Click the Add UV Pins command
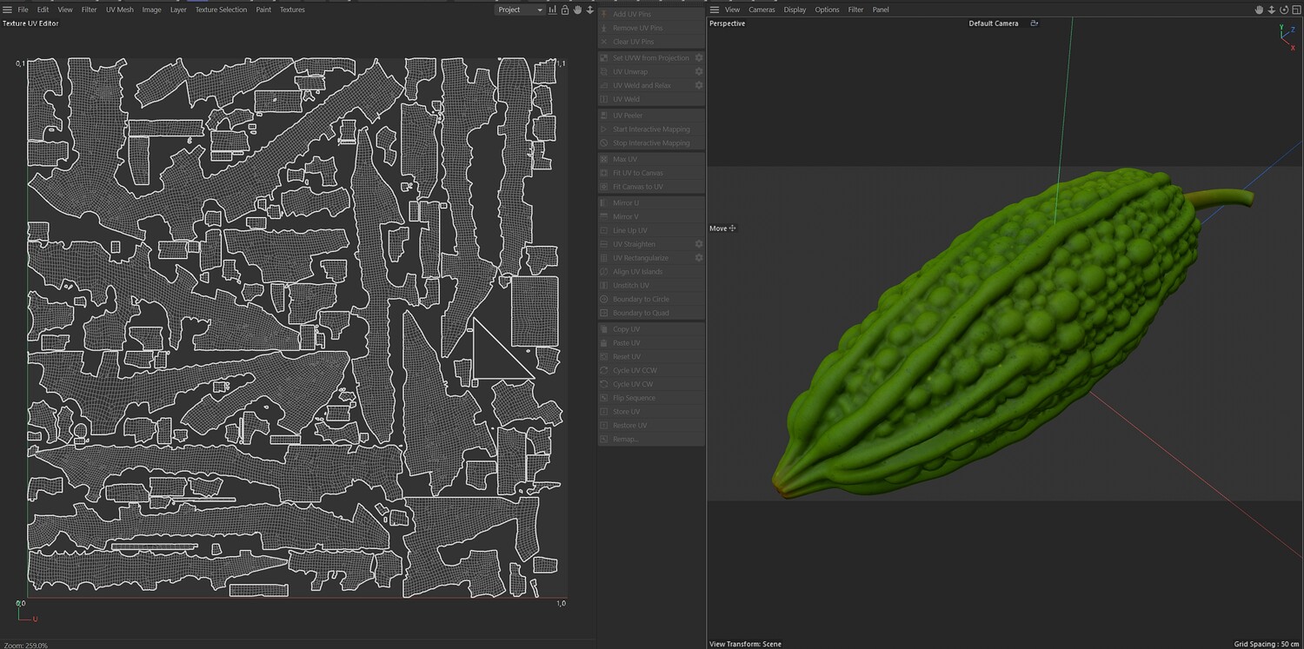The height and width of the screenshot is (649, 1304). pyautogui.click(x=651, y=14)
